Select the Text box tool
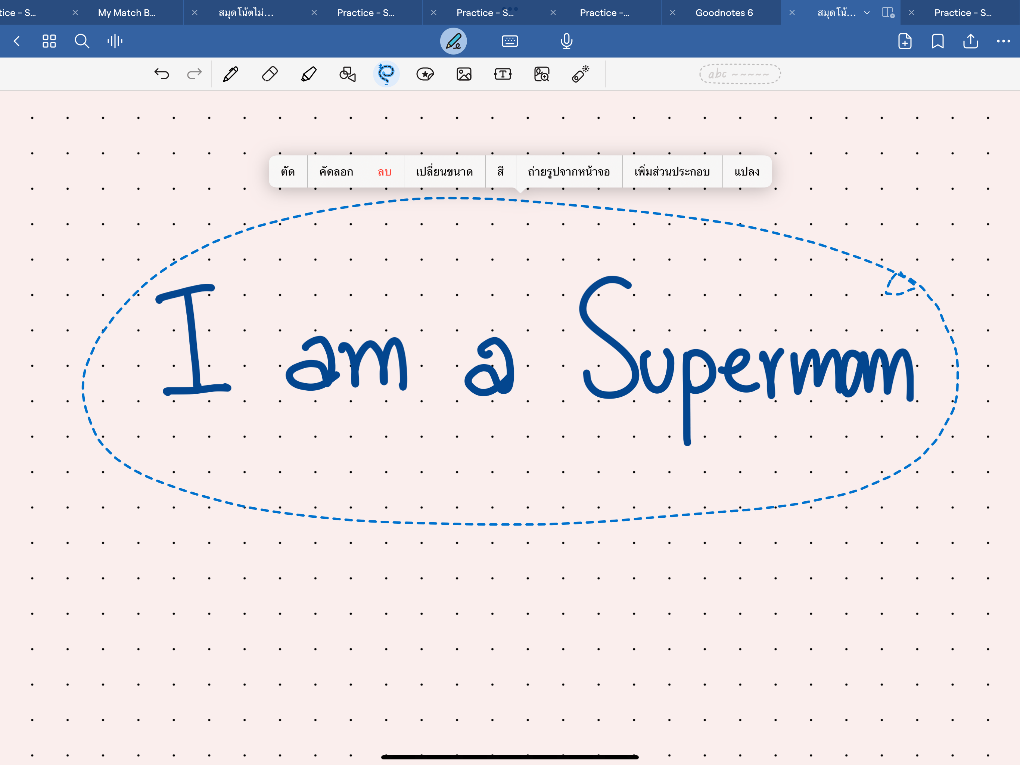The height and width of the screenshot is (765, 1020). coord(503,74)
